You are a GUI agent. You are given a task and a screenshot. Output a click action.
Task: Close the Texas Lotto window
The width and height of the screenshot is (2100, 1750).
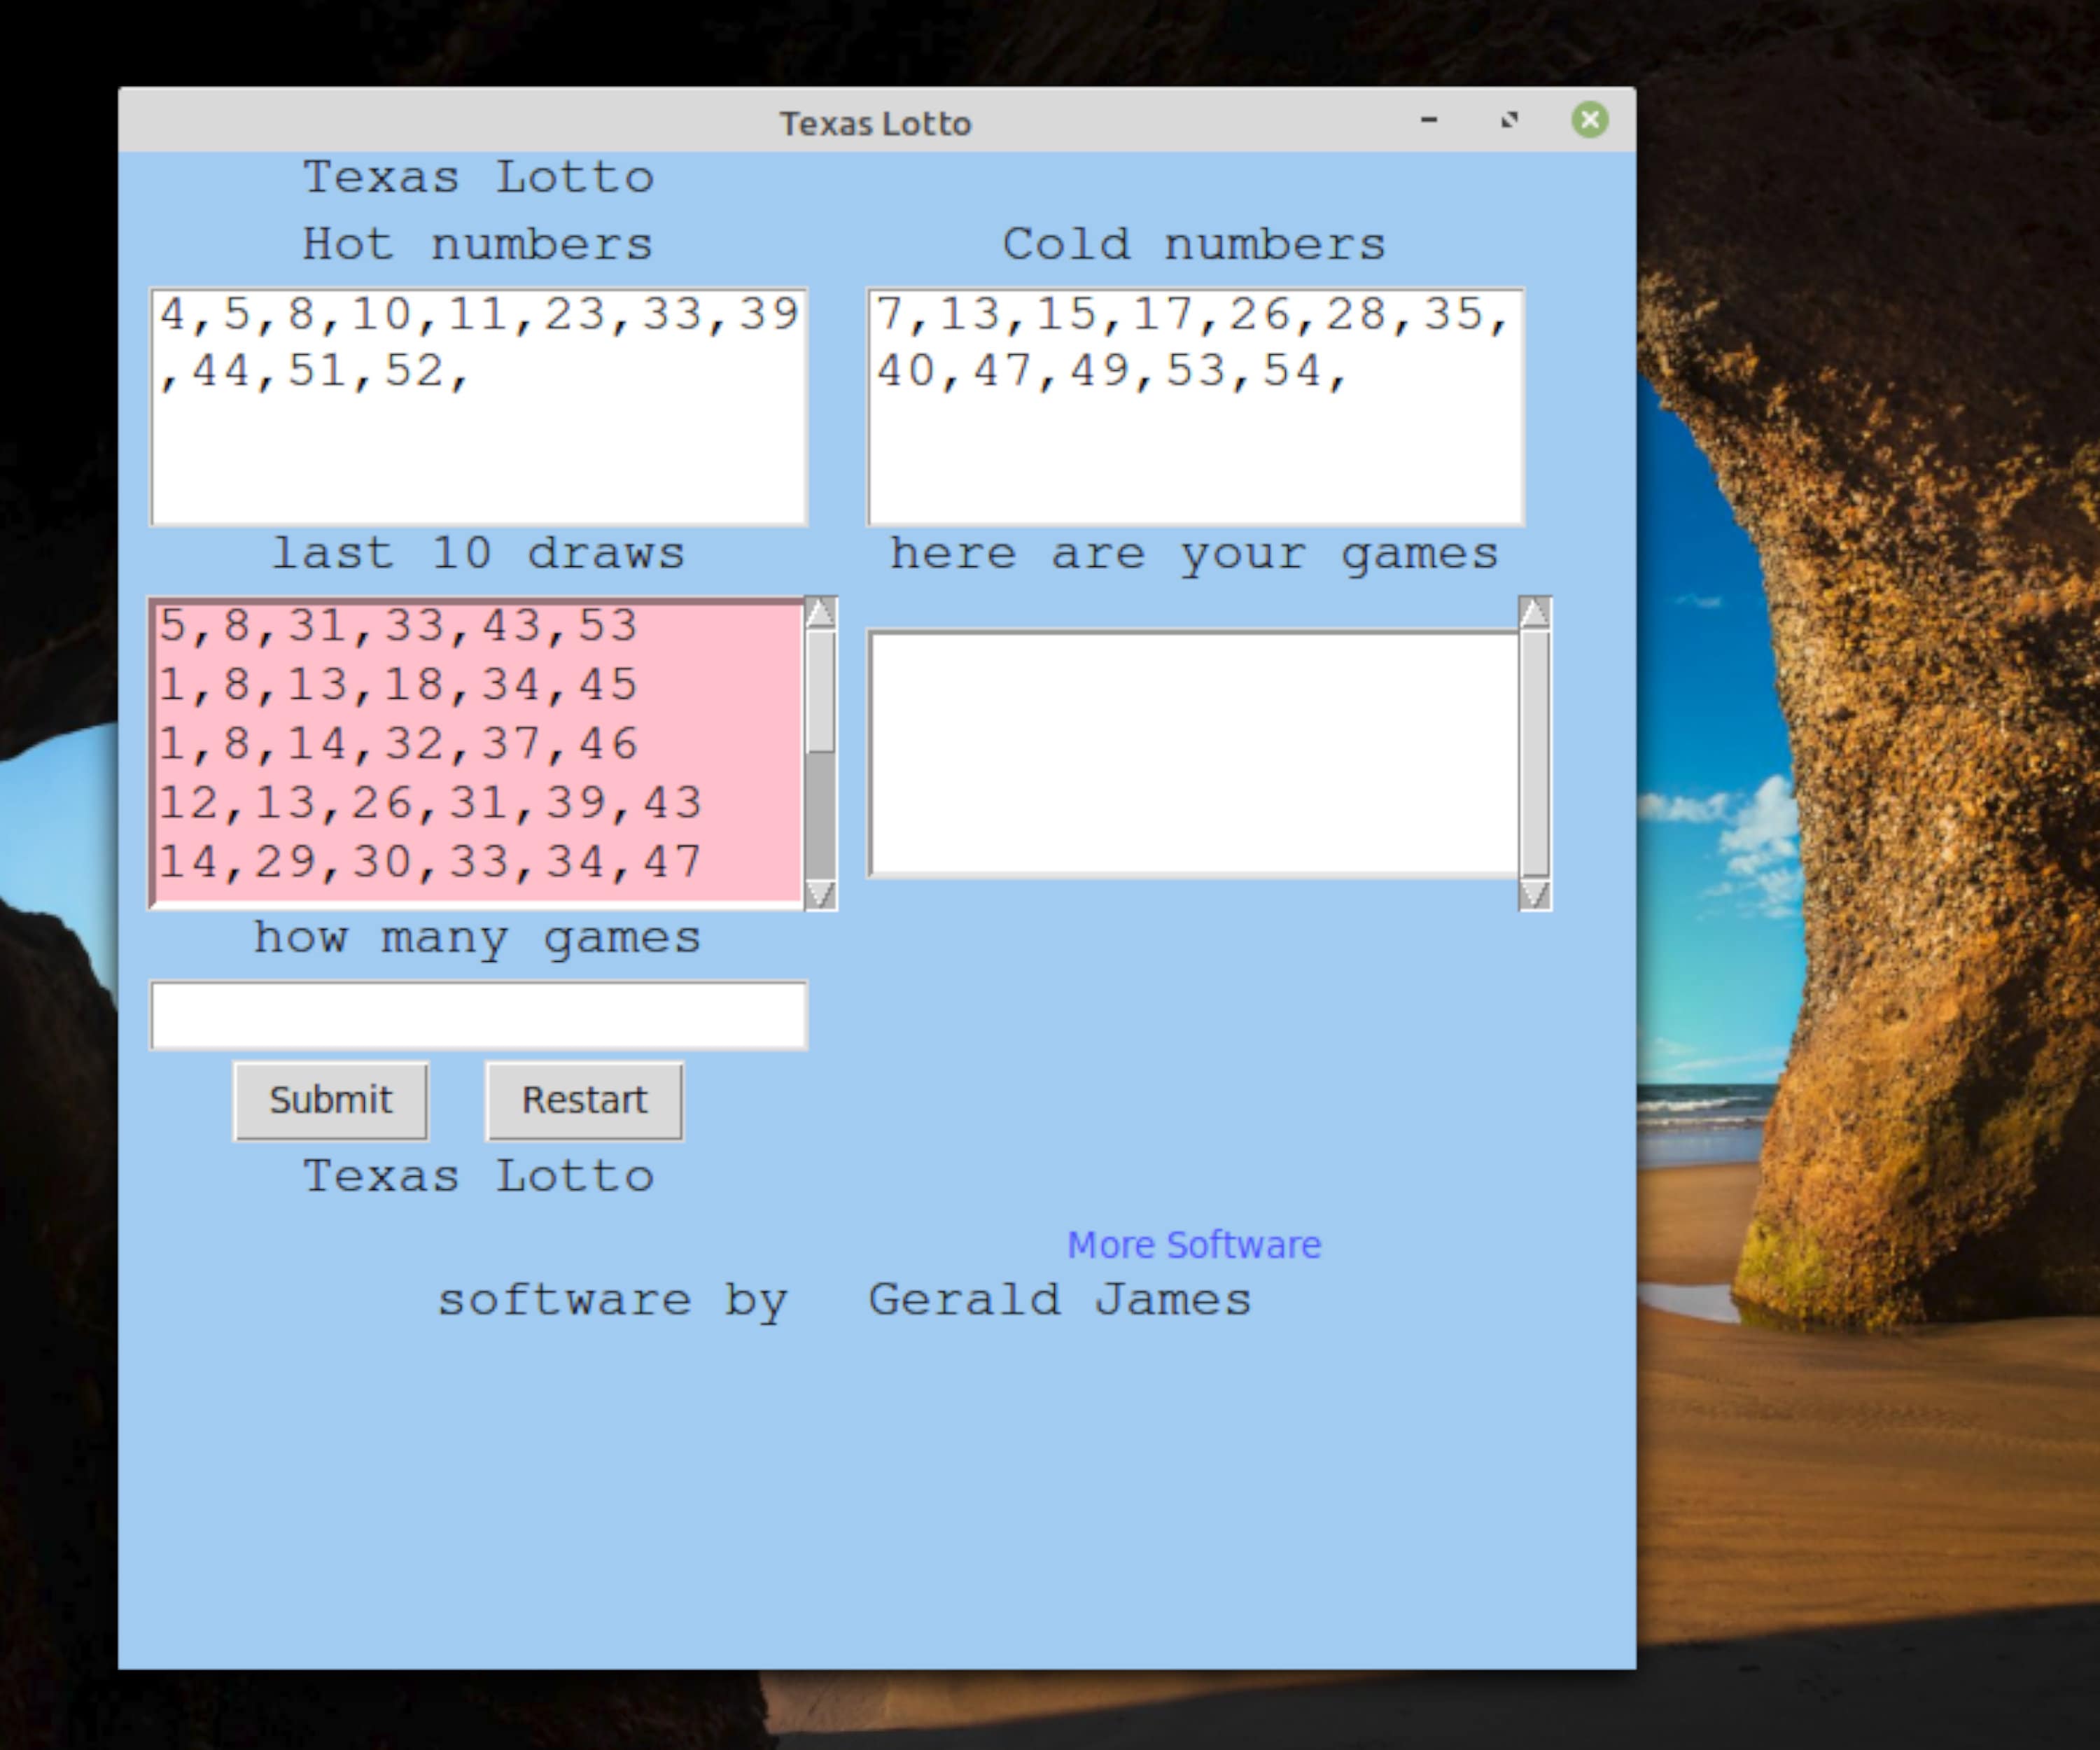[1590, 120]
